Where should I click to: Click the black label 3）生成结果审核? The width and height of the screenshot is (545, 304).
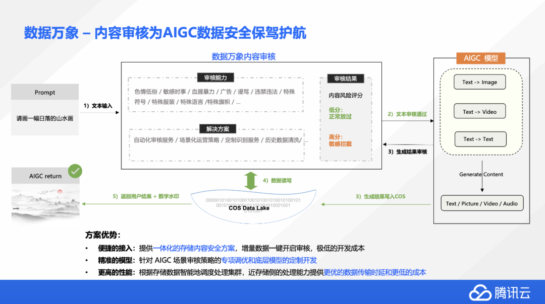[407, 152]
